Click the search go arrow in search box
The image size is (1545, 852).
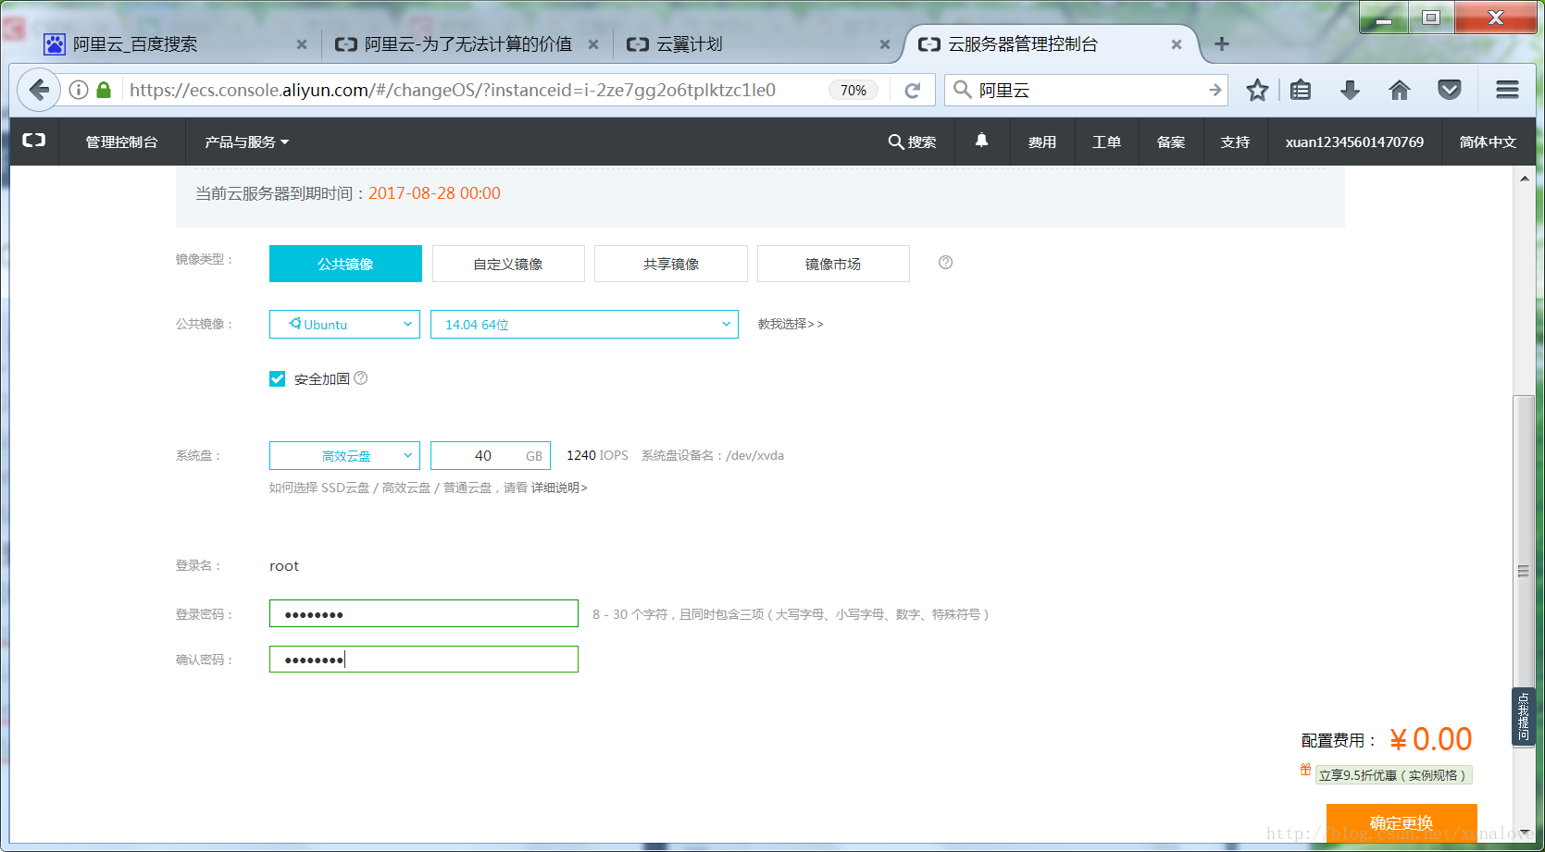1215,90
